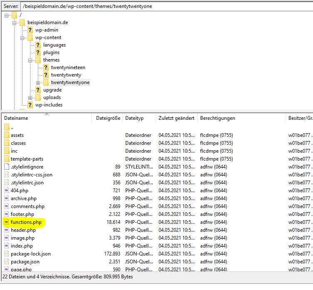The height and width of the screenshot is (290, 313).
Task: Select wp-includes in the directory tree
Action: [x=49, y=105]
